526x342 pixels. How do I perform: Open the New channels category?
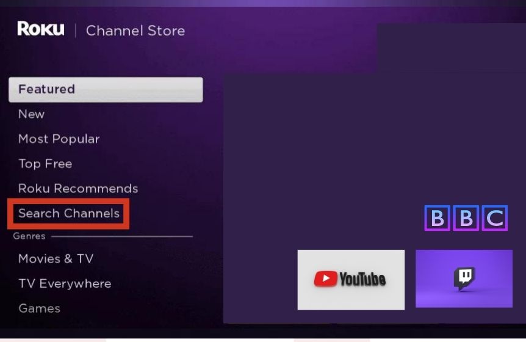point(32,114)
